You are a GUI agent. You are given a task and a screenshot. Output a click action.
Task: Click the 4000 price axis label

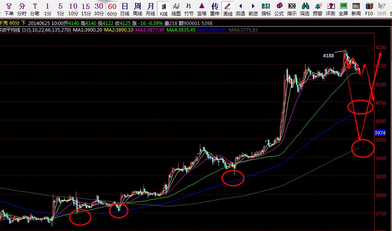tap(381, 121)
